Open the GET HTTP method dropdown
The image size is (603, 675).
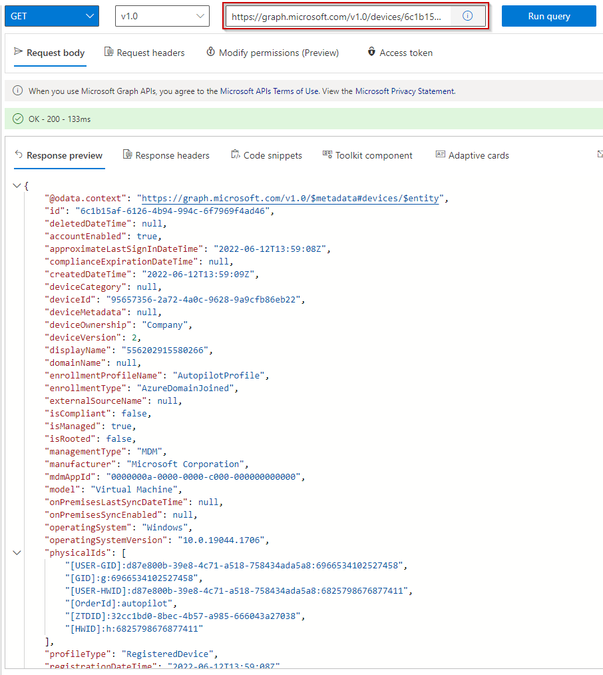click(52, 17)
